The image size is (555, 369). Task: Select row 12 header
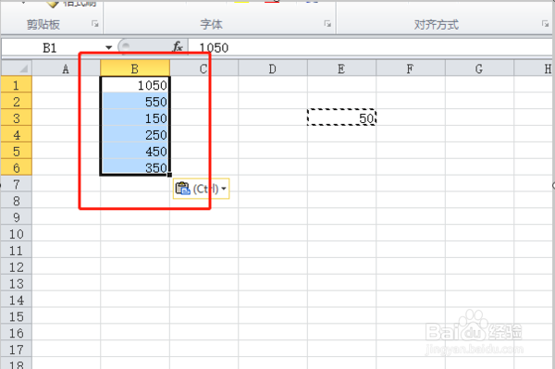point(17,266)
